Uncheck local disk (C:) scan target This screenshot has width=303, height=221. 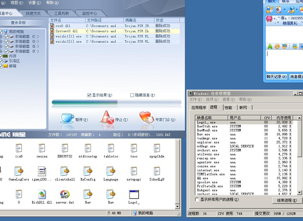tap(6, 37)
